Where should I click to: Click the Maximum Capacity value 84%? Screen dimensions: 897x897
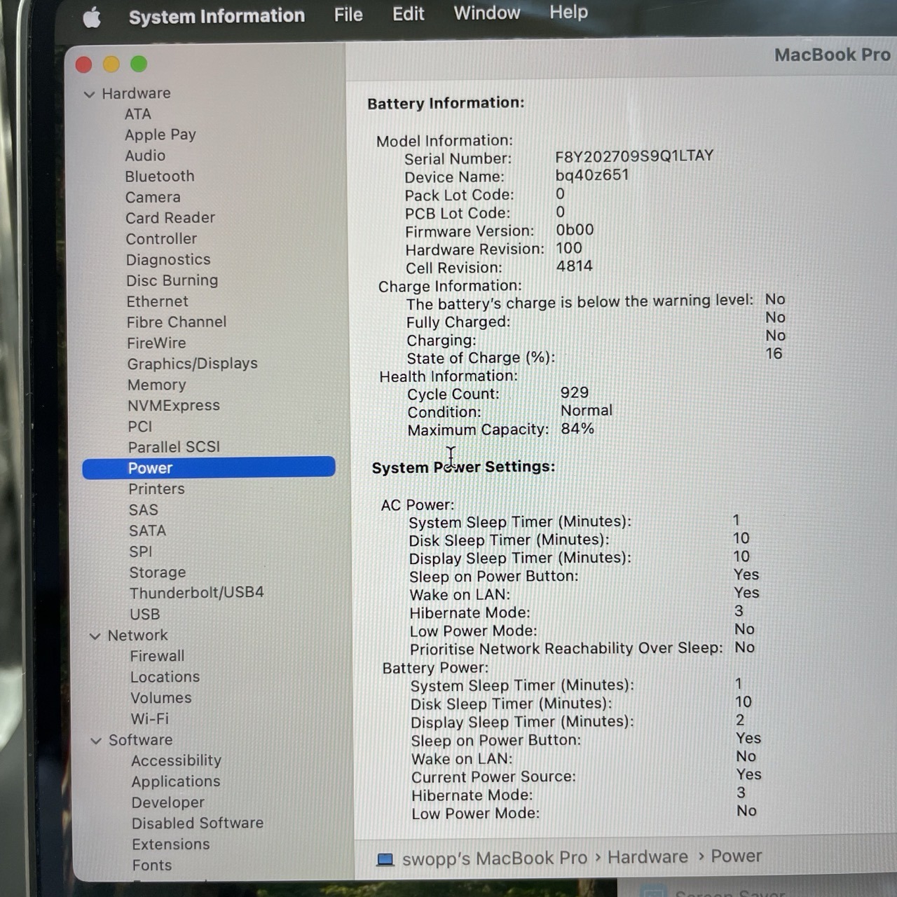(x=577, y=429)
